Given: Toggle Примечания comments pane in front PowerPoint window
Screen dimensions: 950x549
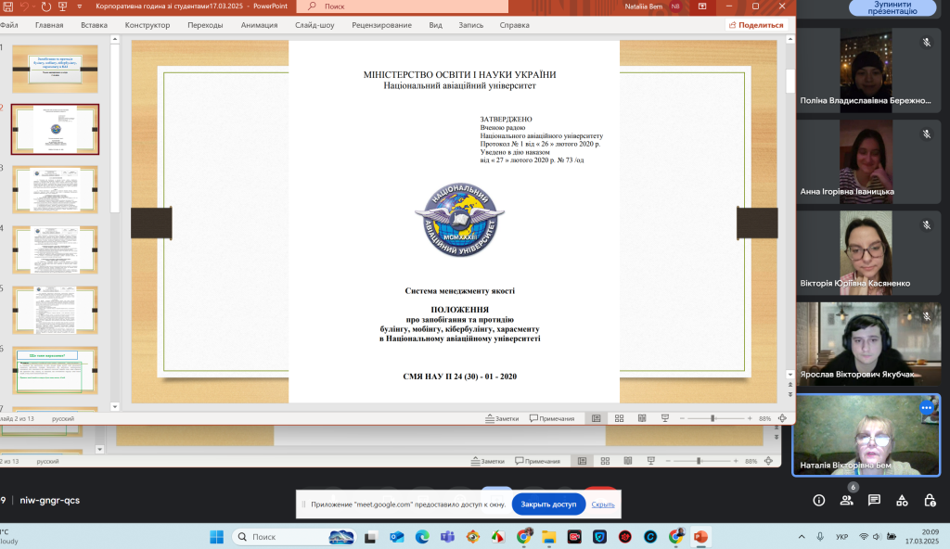Looking at the screenshot, I should 552,418.
